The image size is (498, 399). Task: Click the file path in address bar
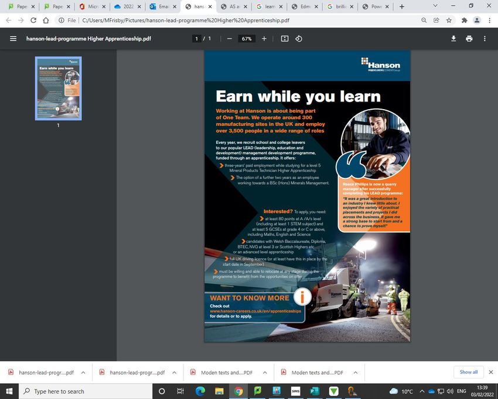(186, 21)
